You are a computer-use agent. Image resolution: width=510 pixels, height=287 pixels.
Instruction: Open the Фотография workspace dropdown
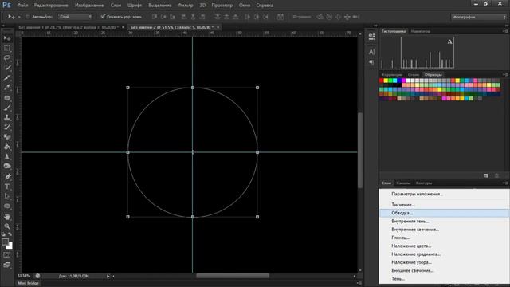point(478,17)
